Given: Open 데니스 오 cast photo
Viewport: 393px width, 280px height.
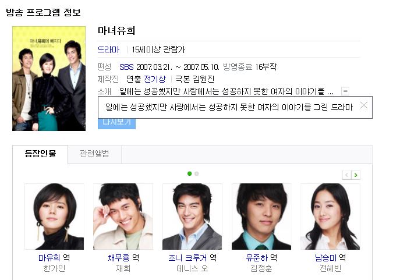Looking at the screenshot, I should click(x=192, y=217).
